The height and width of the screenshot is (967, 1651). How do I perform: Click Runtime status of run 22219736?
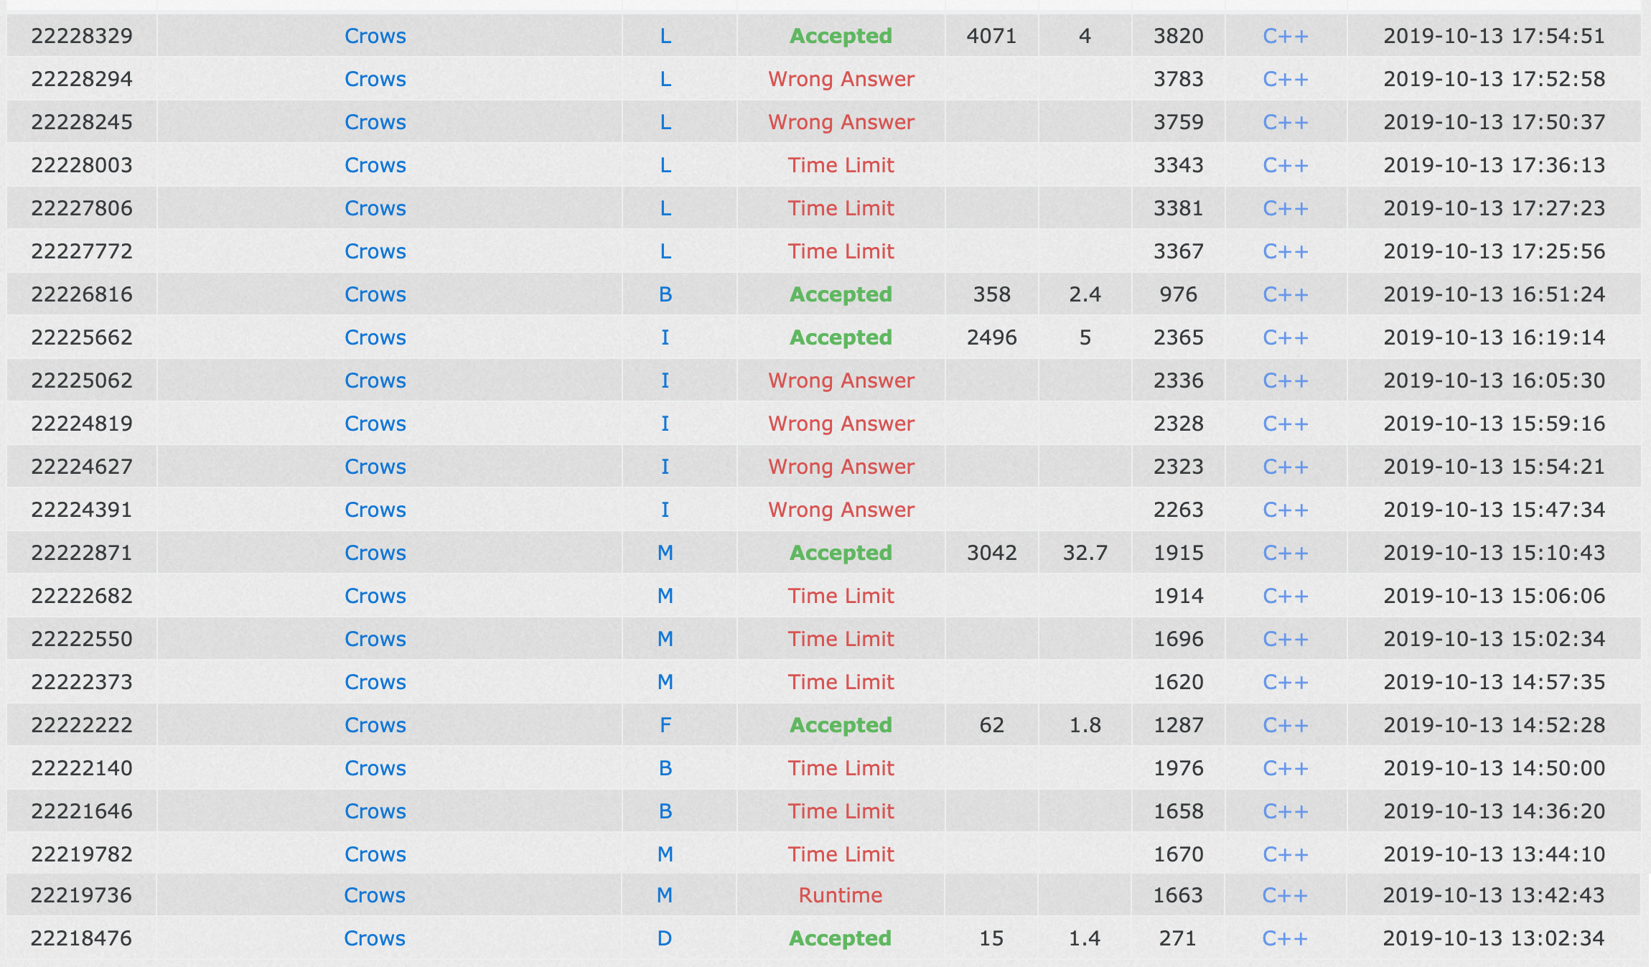click(x=841, y=895)
